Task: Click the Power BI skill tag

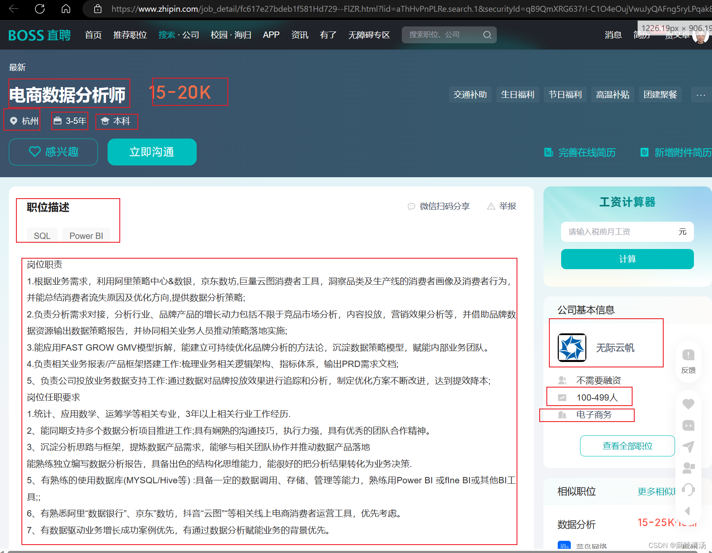Action: pyautogui.click(x=86, y=236)
